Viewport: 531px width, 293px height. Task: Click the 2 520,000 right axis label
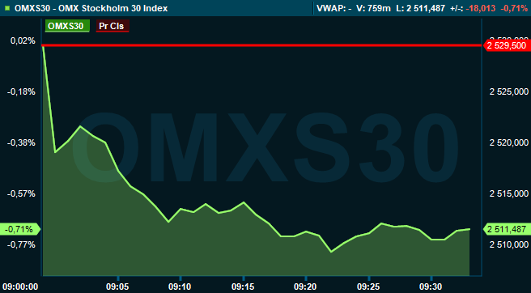509,142
